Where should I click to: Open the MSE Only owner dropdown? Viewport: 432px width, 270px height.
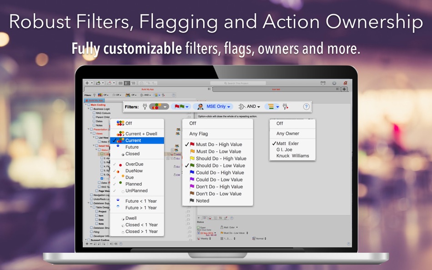[x=213, y=107]
